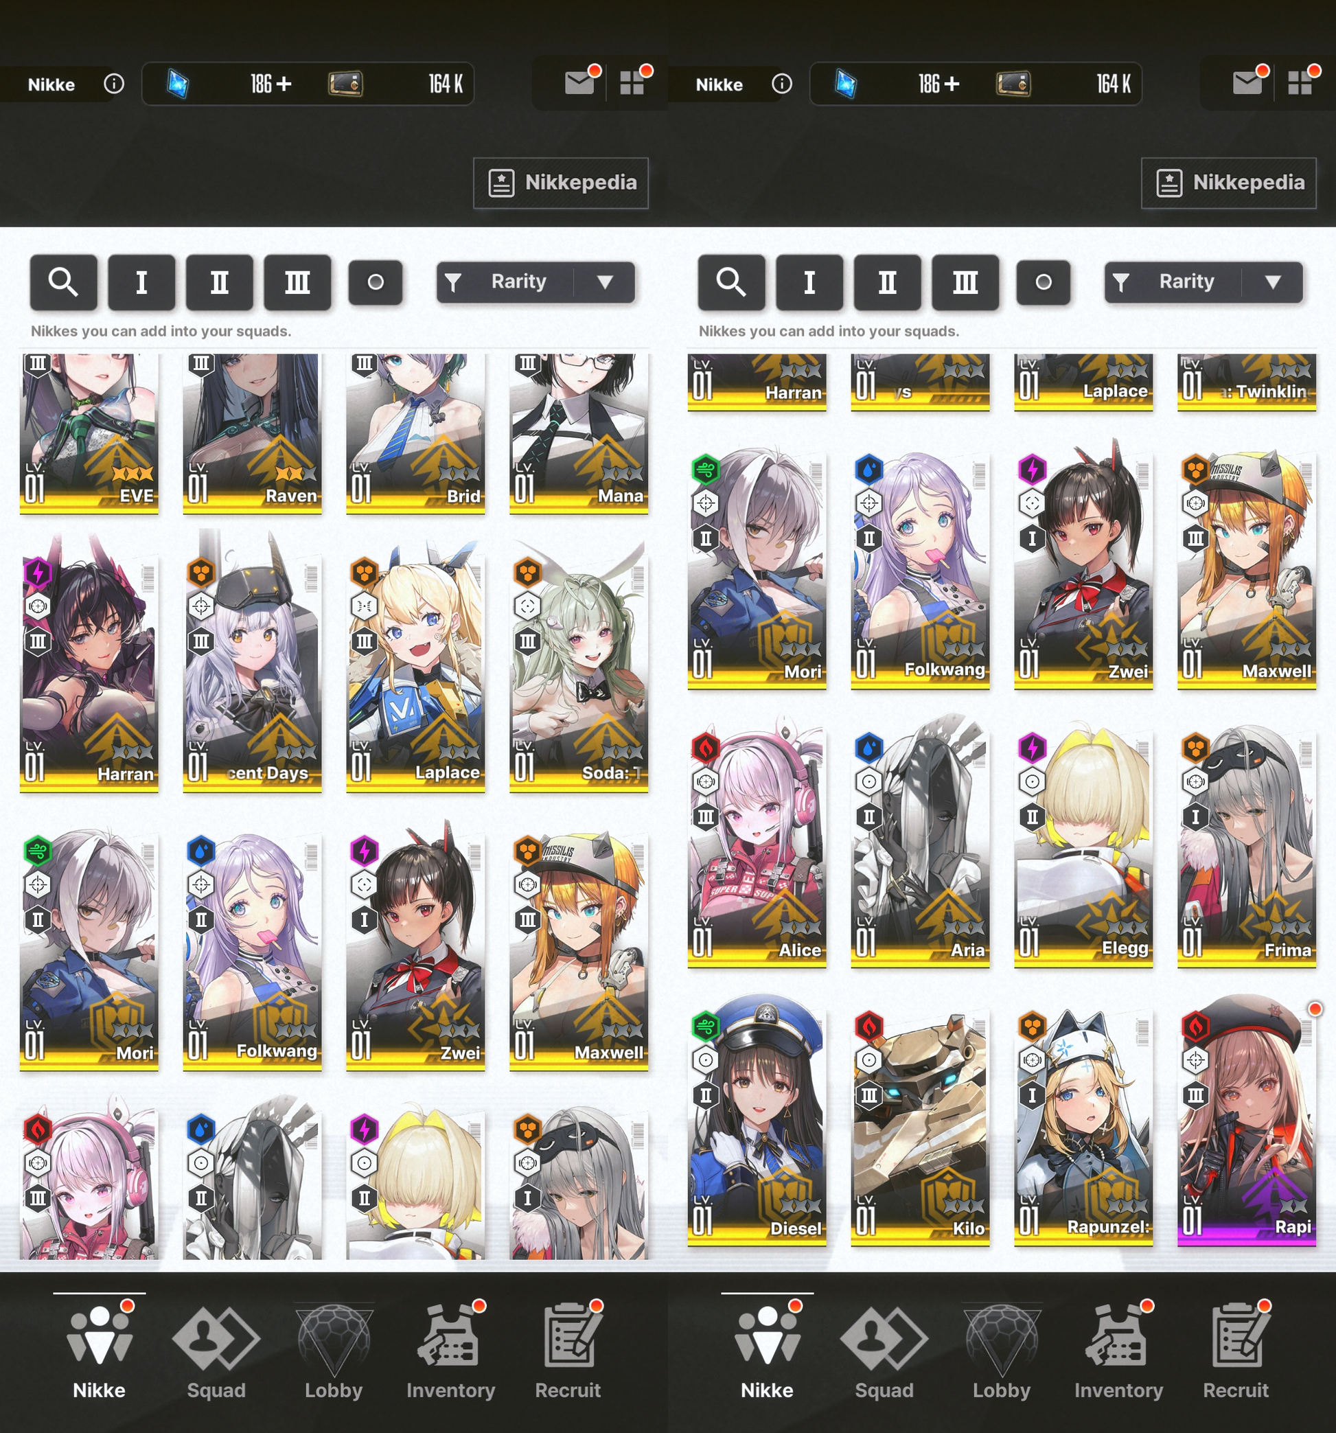
Task: Open the mail icon in right screen
Action: coord(1247,83)
